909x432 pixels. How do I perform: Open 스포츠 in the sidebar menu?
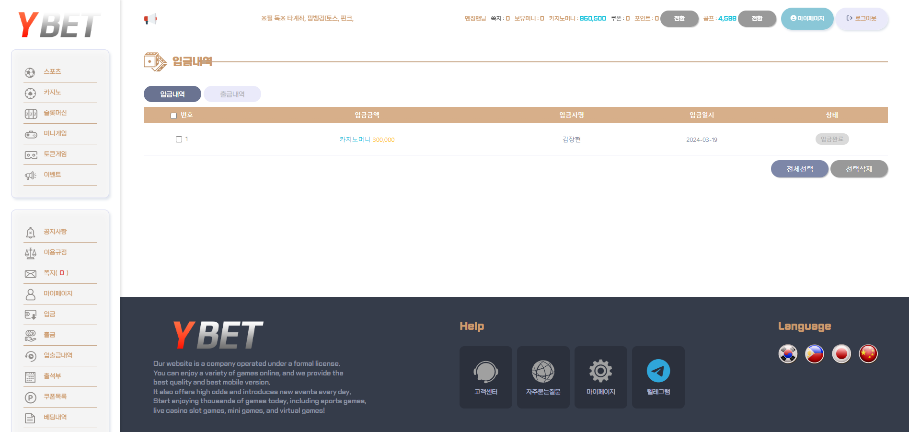click(x=52, y=71)
